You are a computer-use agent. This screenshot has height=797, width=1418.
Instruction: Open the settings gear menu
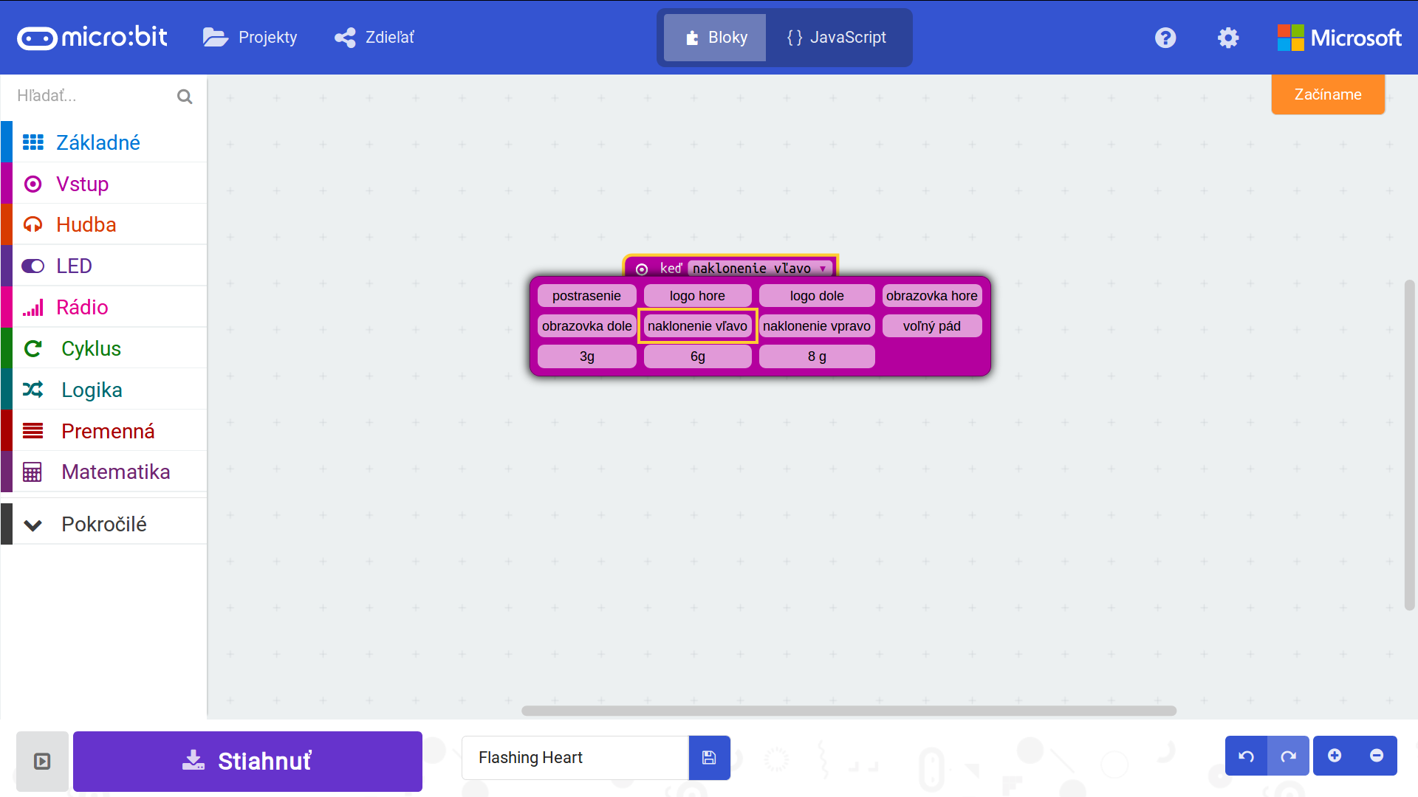(x=1227, y=38)
